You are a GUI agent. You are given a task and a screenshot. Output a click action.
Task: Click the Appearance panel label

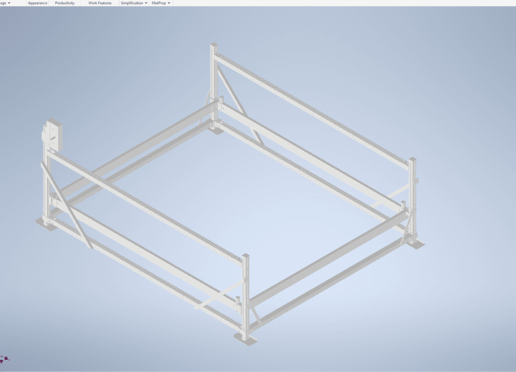[x=38, y=3]
